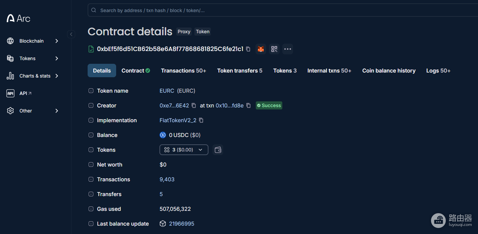Open creation transaction 0x10...fd8e
478x234 pixels.
230,105
